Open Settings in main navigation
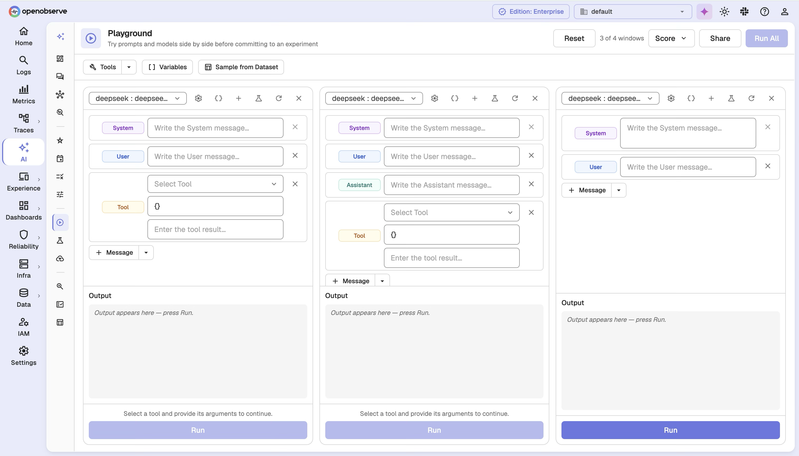Image resolution: width=799 pixels, height=456 pixels. click(24, 356)
